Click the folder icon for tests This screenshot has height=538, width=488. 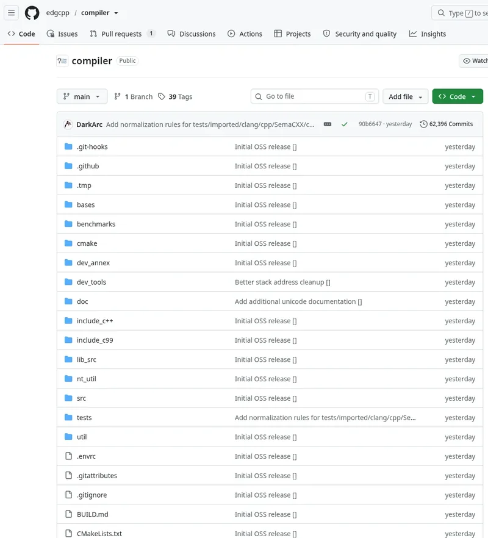tap(69, 418)
